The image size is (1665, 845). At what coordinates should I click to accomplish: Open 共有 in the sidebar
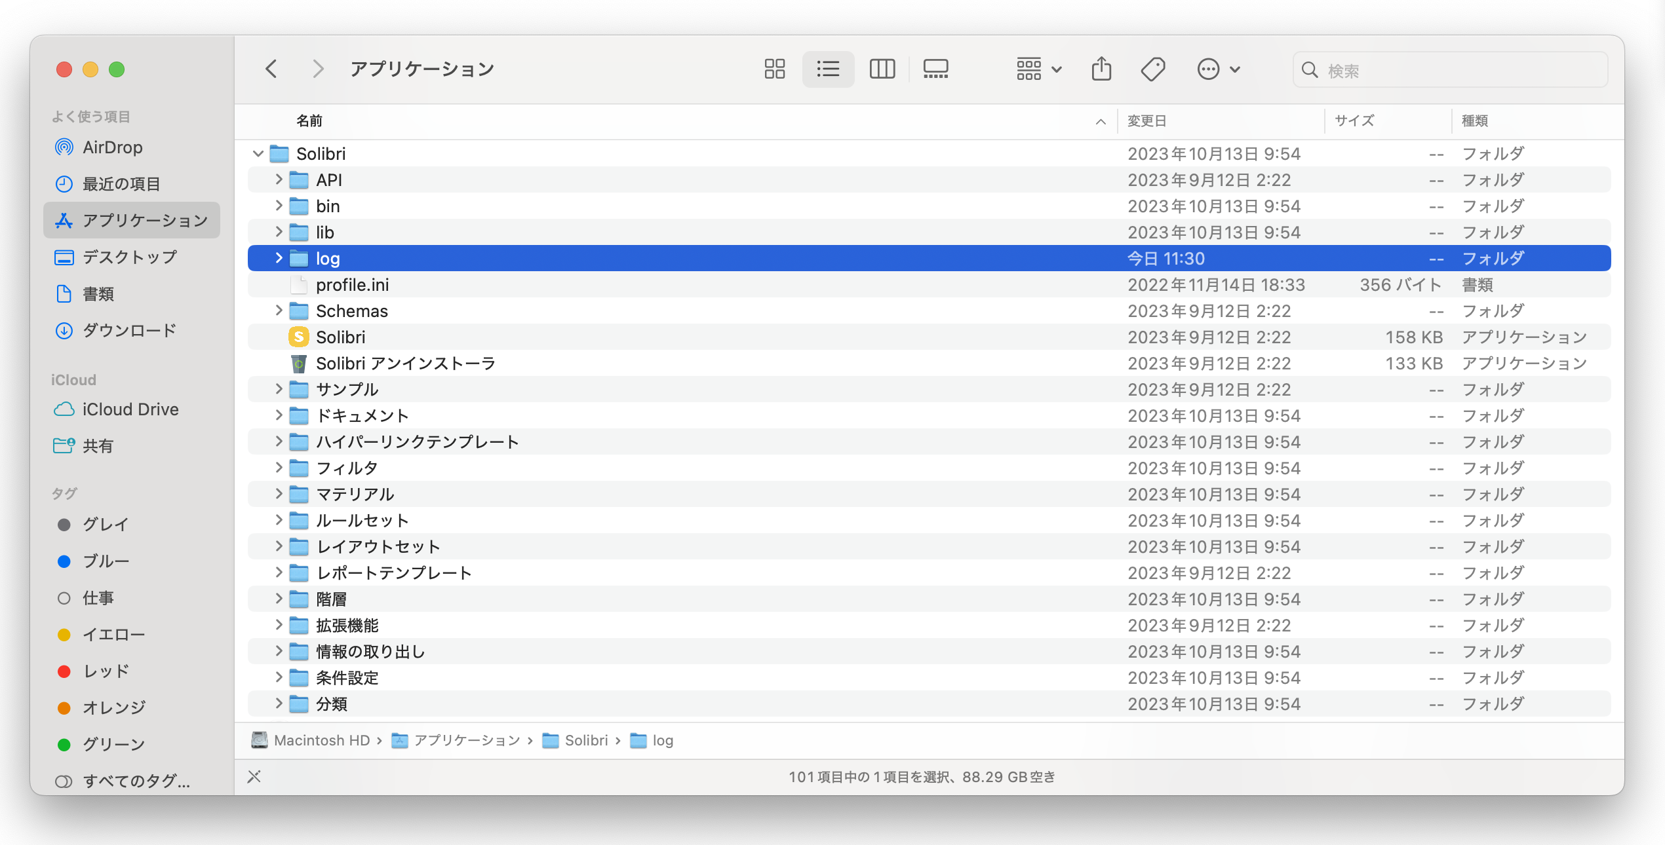[131, 446]
